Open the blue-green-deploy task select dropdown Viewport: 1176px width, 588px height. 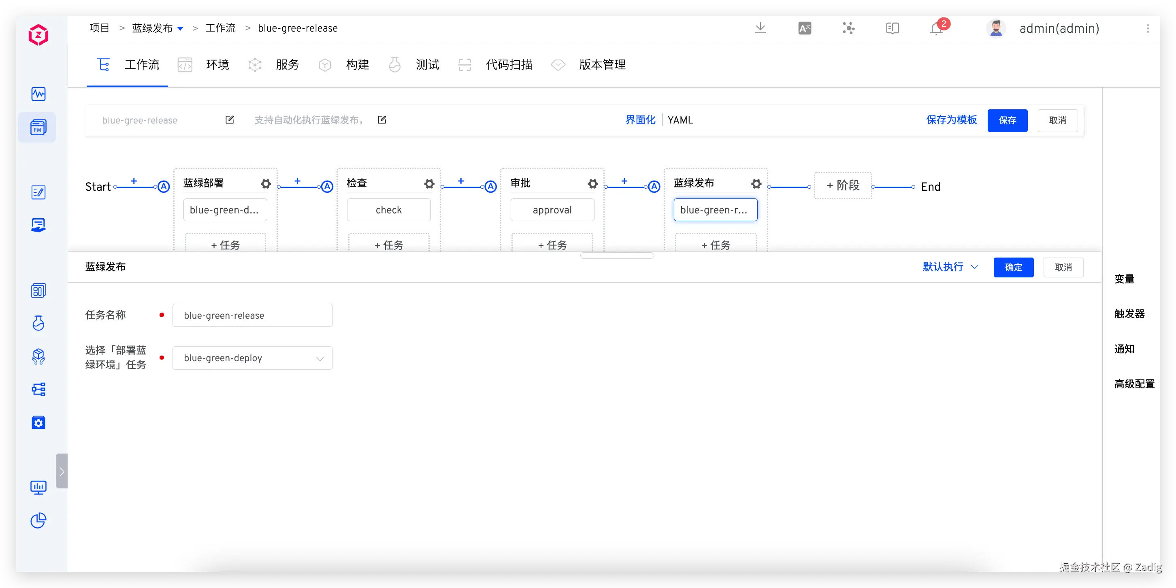(252, 358)
